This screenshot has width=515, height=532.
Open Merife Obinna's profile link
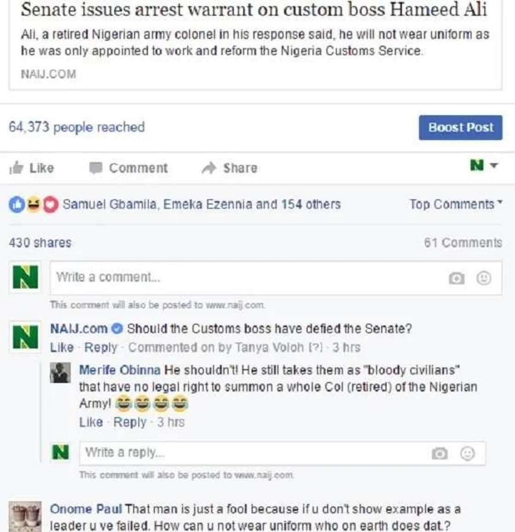pyautogui.click(x=120, y=370)
